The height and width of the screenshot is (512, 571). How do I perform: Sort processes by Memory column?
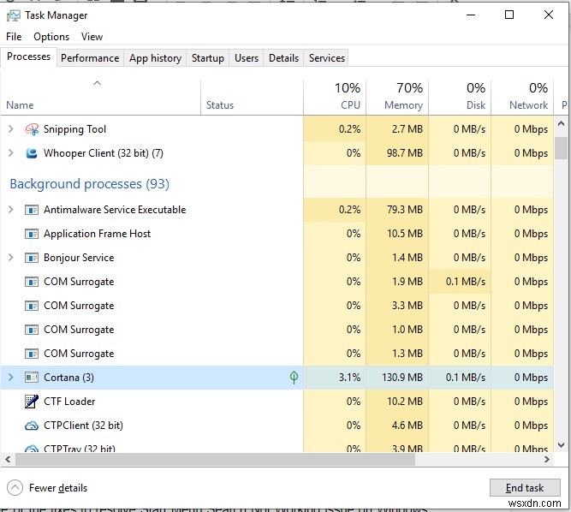pyautogui.click(x=397, y=97)
